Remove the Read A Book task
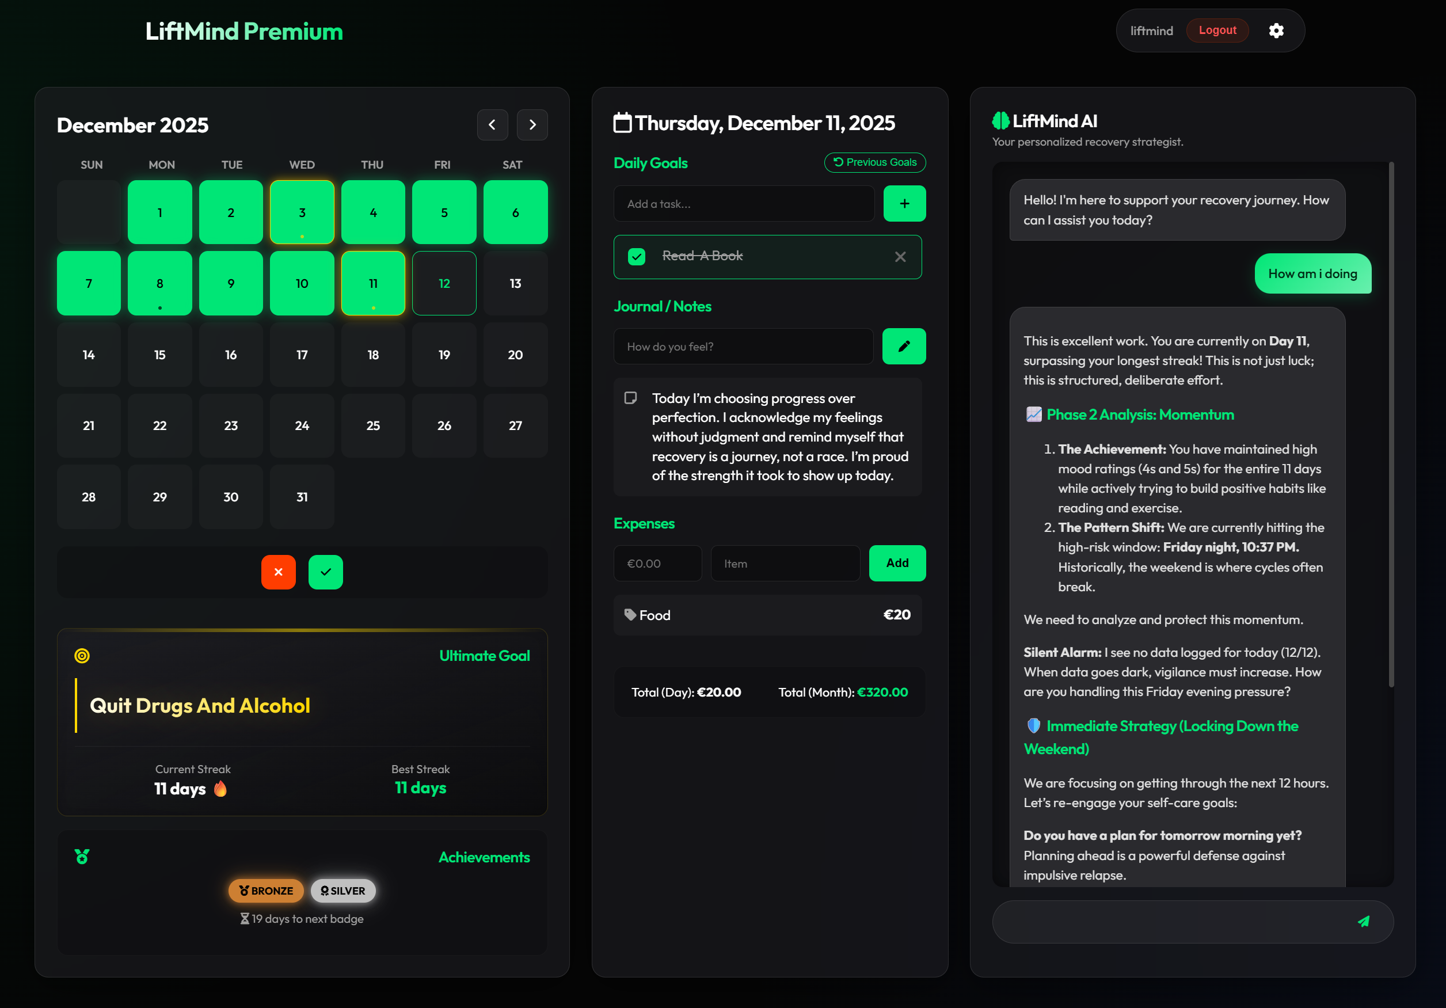This screenshot has width=1446, height=1008. 900,256
